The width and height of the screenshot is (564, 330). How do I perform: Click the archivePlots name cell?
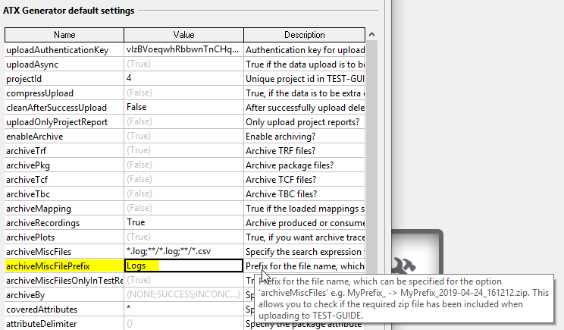(x=64, y=237)
